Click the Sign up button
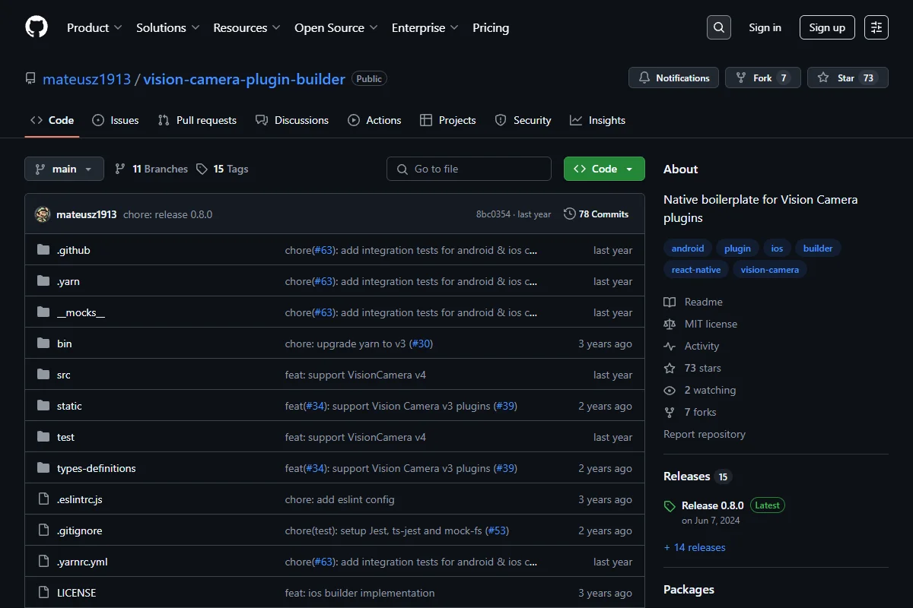 pyautogui.click(x=827, y=27)
